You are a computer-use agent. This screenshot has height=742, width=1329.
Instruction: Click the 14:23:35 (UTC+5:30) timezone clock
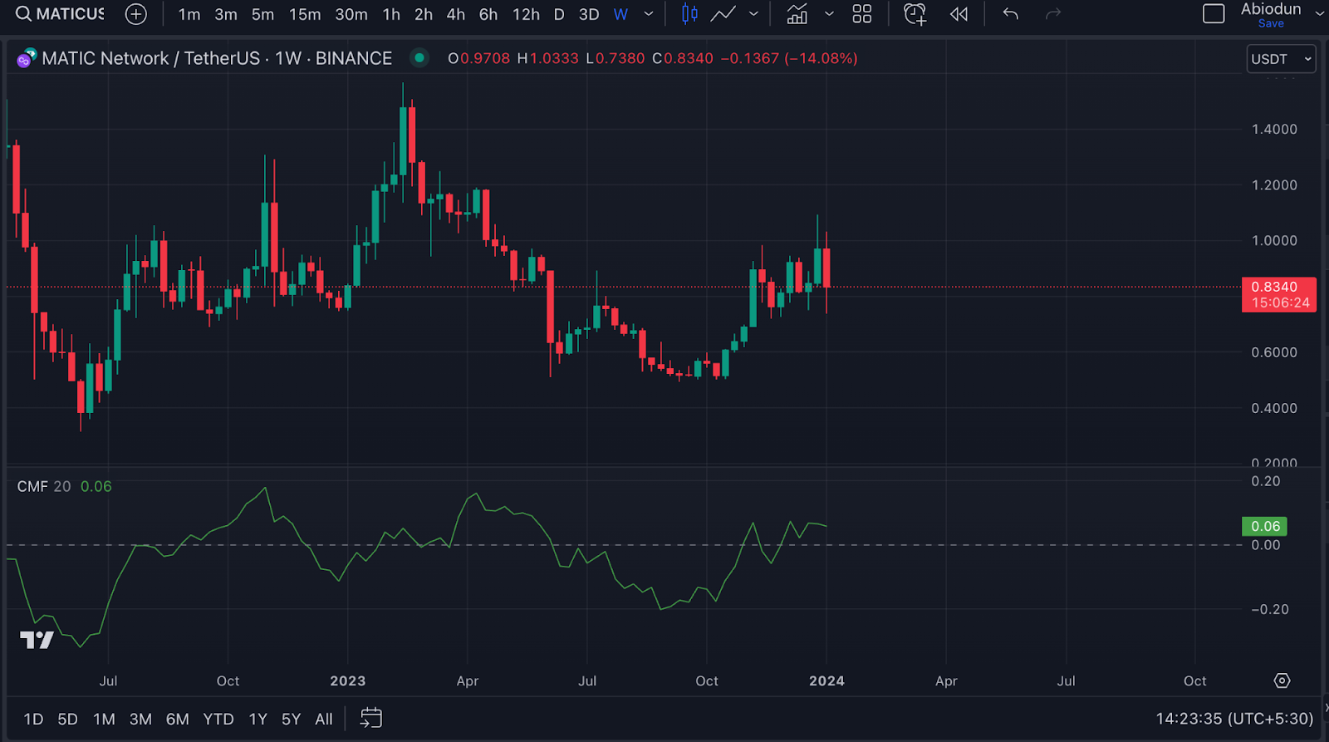pos(1234,719)
